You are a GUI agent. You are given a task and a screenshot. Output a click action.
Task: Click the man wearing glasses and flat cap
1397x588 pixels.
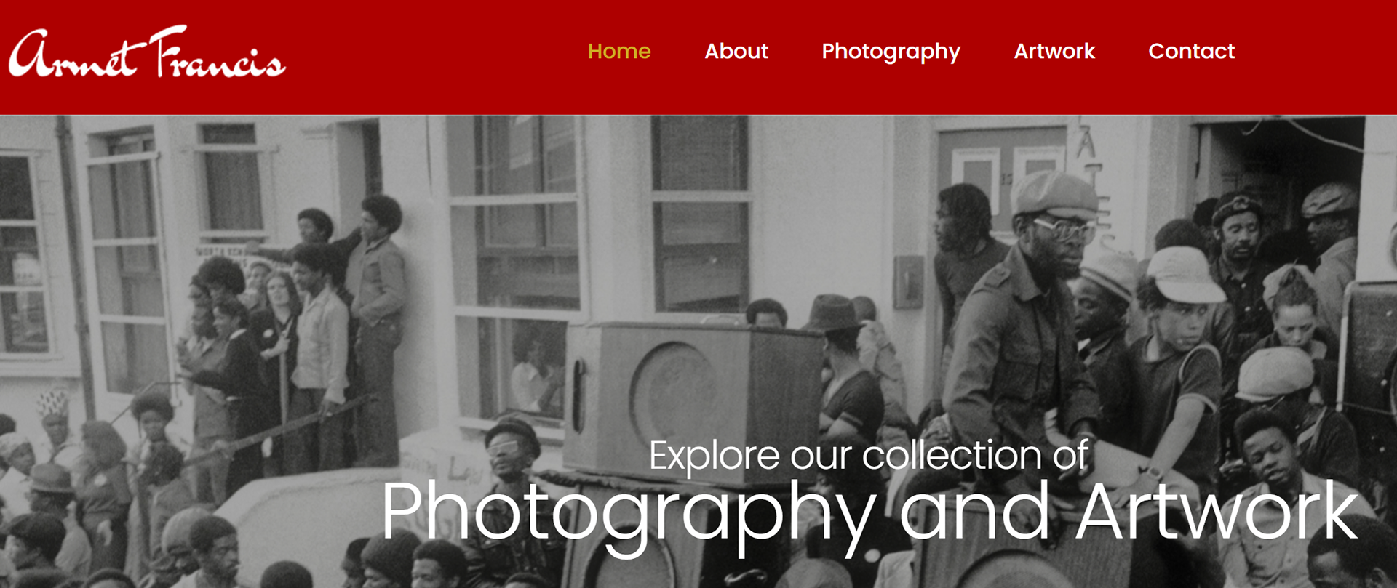coord(1024,305)
